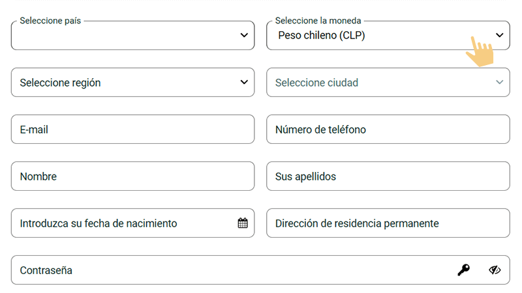This screenshot has height=293, width=522.
Task: Click the Nombre text field
Action: (132, 176)
